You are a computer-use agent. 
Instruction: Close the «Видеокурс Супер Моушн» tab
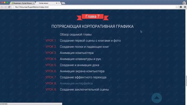point(34,3)
